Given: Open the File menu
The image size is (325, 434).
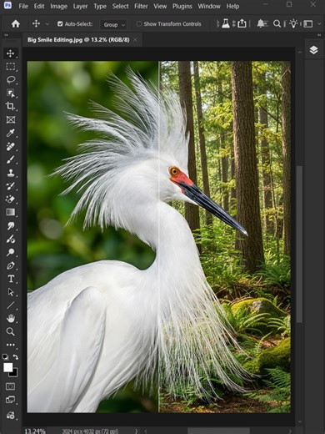Looking at the screenshot, I should [23, 6].
